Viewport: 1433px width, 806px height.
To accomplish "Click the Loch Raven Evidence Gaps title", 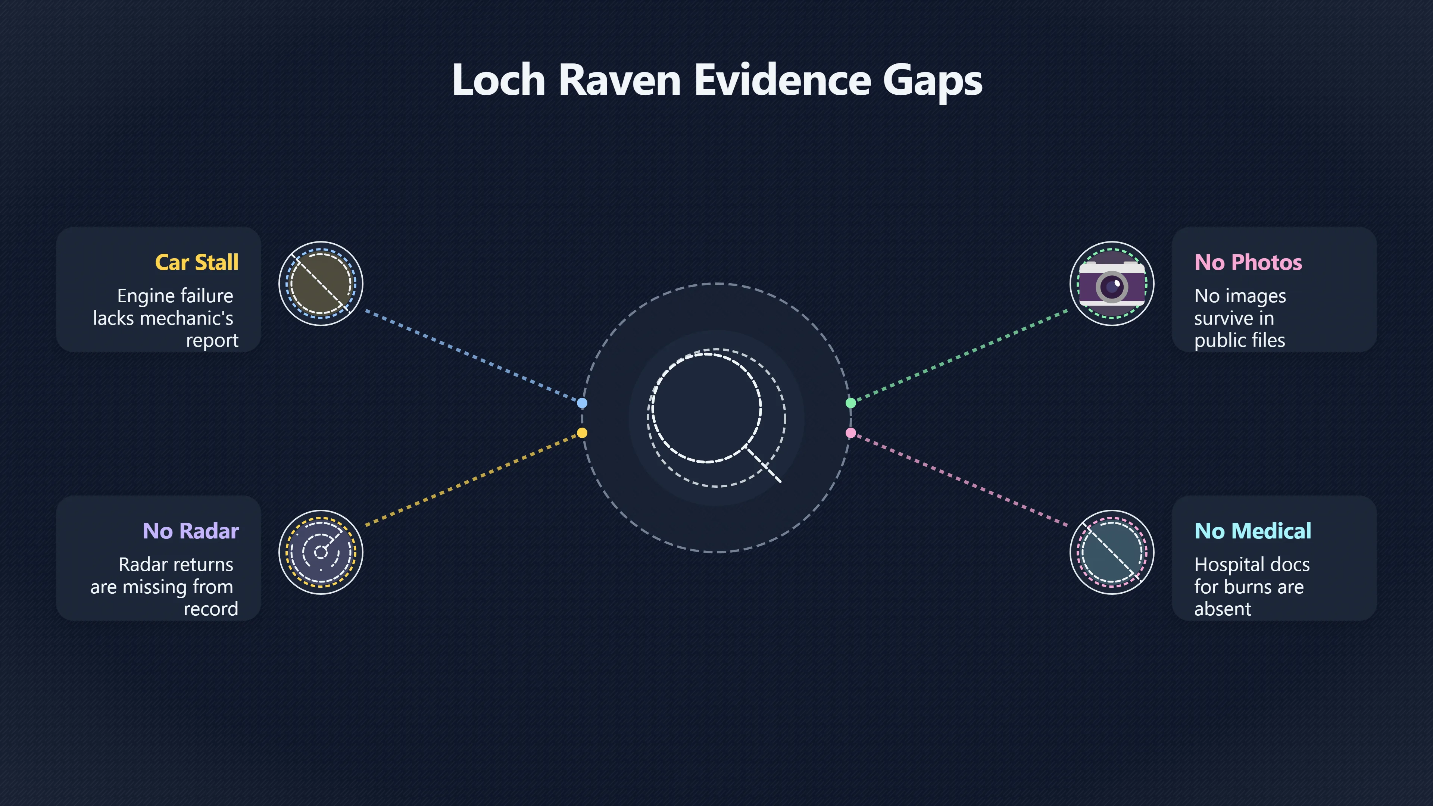I will (717, 80).
